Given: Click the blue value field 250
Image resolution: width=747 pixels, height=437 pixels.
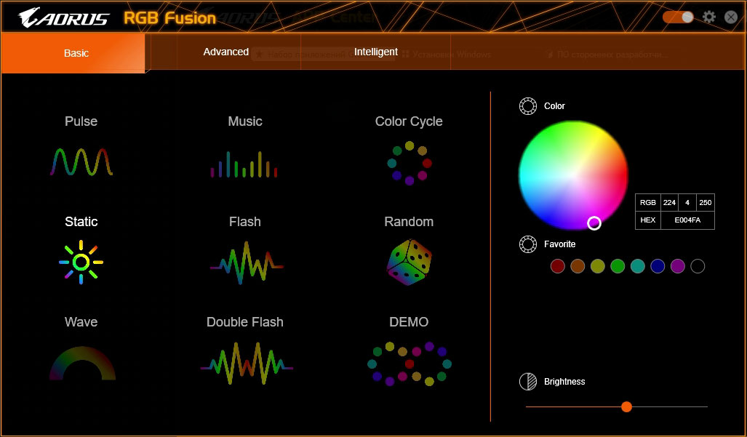Looking at the screenshot, I should point(706,202).
